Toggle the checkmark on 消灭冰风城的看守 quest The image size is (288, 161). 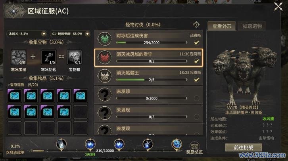pos(196,61)
